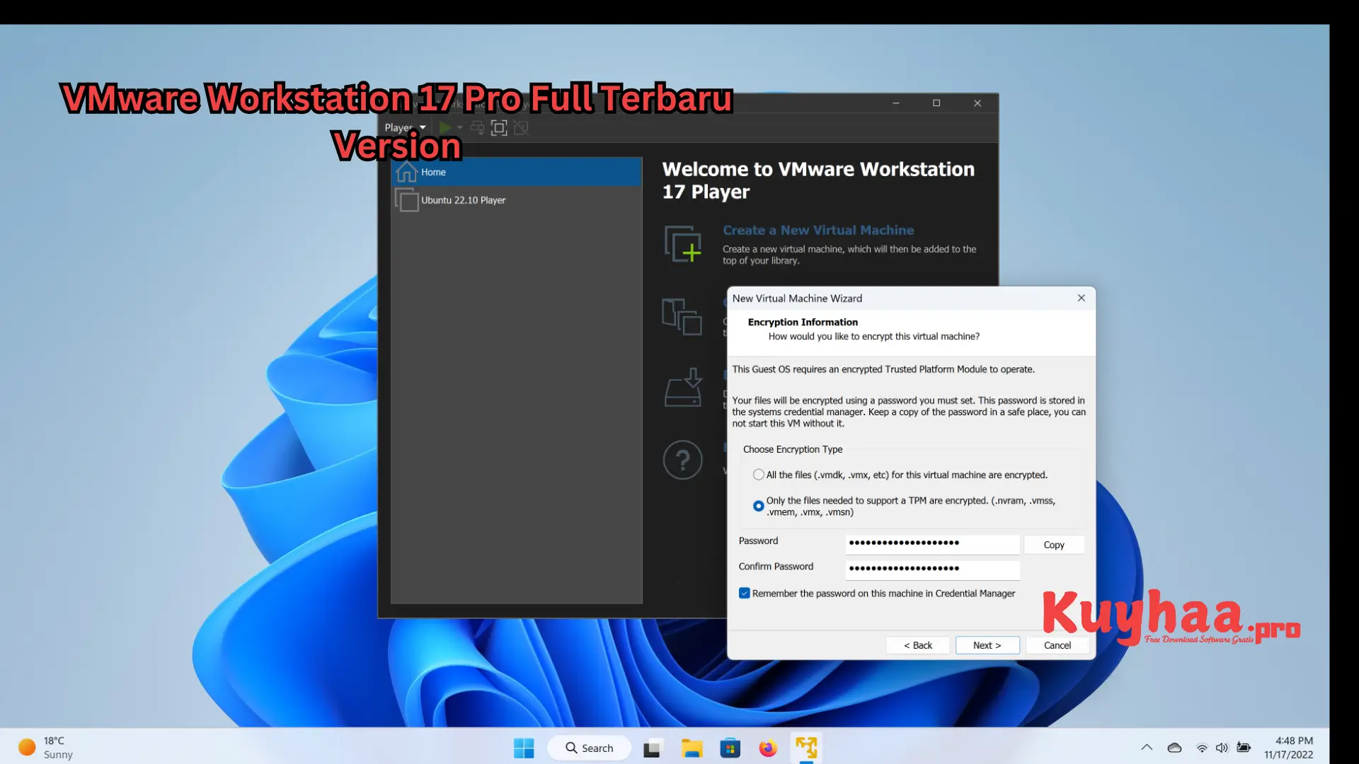Click the green Play virtual machine icon
Viewport: 1359px width, 764px height.
click(445, 128)
